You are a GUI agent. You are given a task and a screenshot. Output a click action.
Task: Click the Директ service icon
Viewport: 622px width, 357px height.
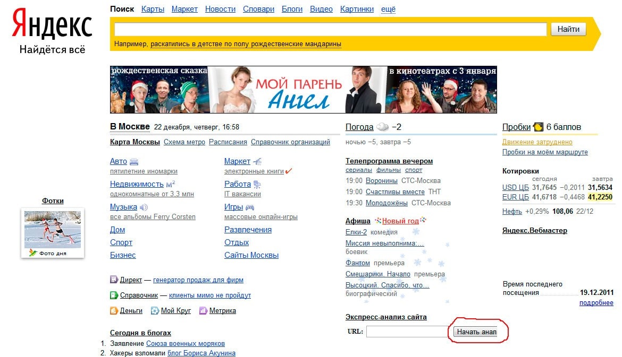[x=114, y=280]
